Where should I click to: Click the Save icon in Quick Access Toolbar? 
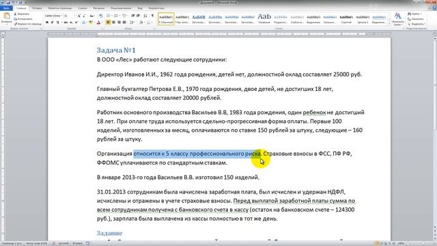coord(8,3)
